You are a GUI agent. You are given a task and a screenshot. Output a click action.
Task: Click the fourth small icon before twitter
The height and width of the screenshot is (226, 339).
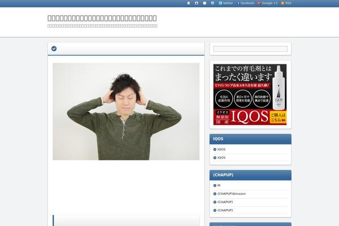click(x=212, y=3)
